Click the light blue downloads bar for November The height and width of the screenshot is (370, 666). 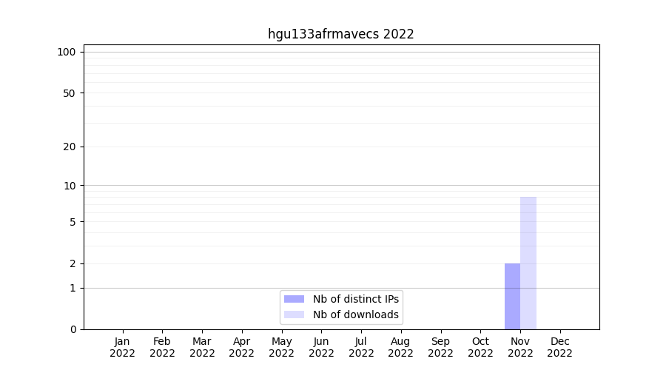click(528, 263)
